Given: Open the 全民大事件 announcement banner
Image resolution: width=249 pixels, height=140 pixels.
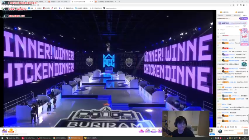Looking at the screenshot, I should (233, 23).
